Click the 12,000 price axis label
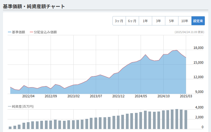211x132 pixels. click(198, 77)
